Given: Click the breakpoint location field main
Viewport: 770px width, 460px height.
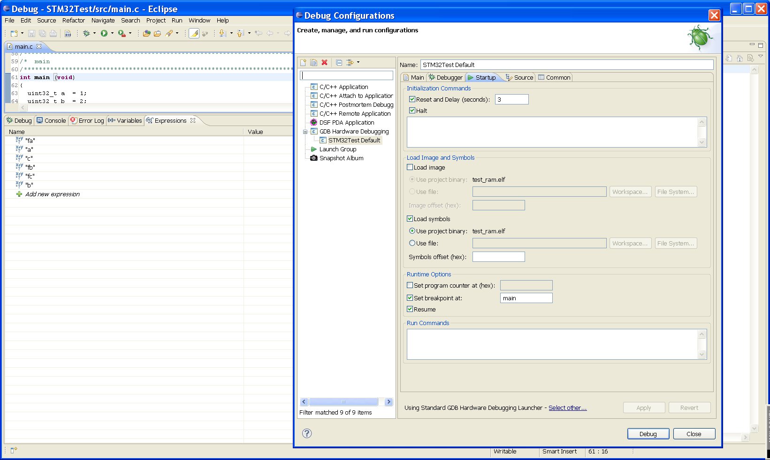Looking at the screenshot, I should click(x=526, y=298).
